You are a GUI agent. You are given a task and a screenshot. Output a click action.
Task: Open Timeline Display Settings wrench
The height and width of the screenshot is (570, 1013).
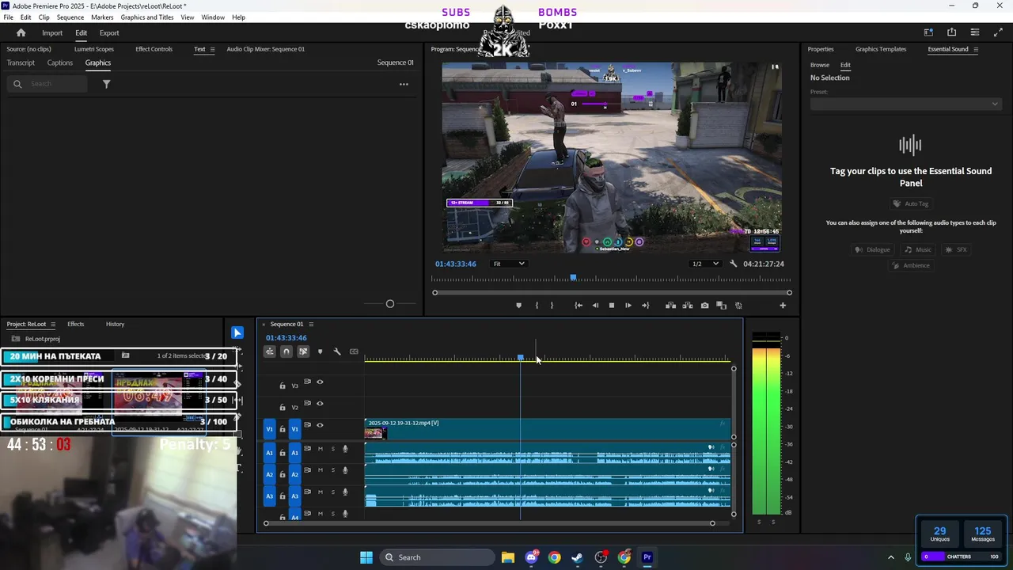pyautogui.click(x=337, y=351)
